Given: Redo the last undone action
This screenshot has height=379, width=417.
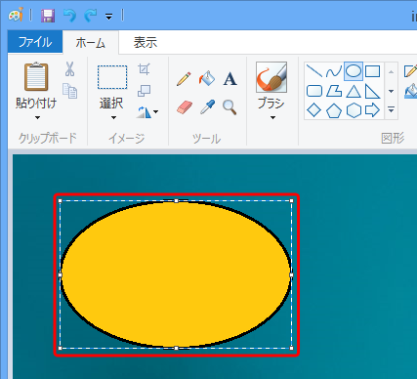Looking at the screenshot, I should pos(91,16).
